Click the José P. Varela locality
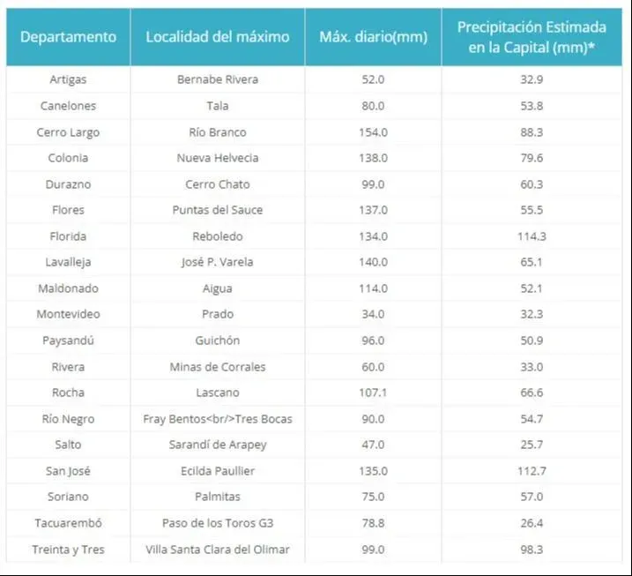This screenshot has width=632, height=576. point(218,262)
